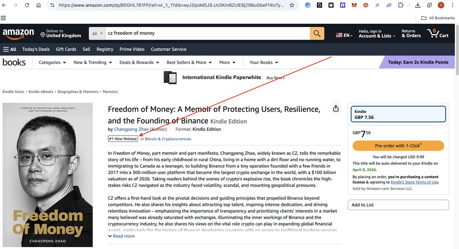Click 'Pre-order with 1-Click'
Image resolution: width=459 pixels, height=249 pixels.
click(398, 146)
